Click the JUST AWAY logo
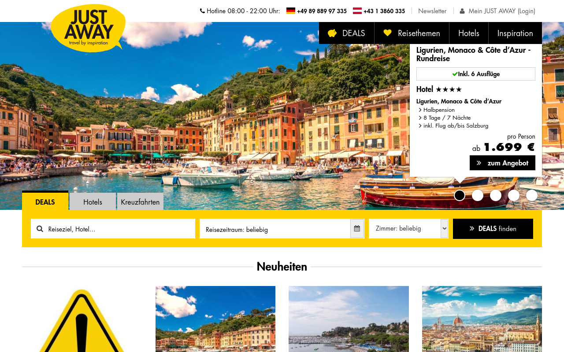The width and height of the screenshot is (564, 352). click(x=88, y=28)
